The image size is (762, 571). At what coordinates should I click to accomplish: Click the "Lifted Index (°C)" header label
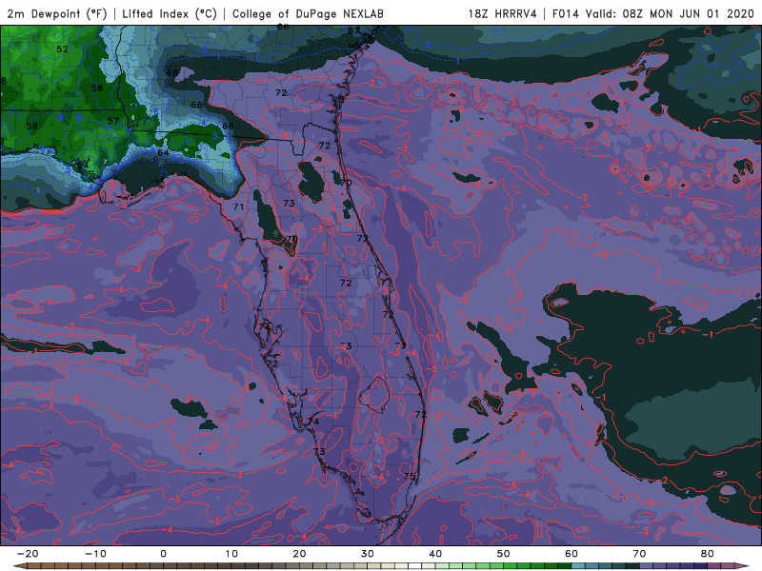click(x=170, y=13)
